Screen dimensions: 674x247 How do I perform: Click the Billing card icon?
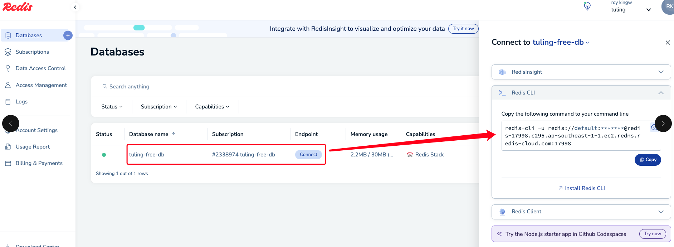(x=8, y=163)
